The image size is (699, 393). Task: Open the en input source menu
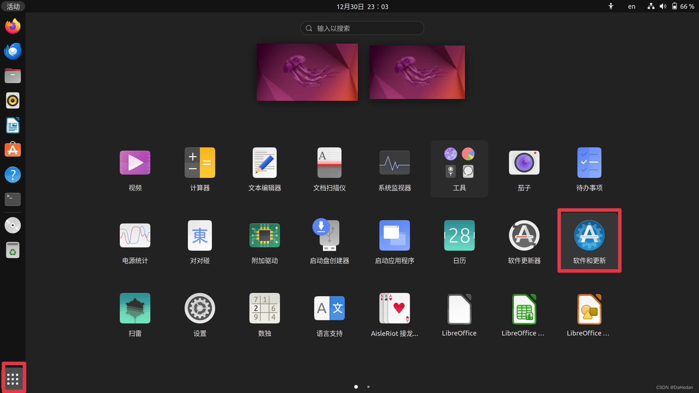coord(632,7)
